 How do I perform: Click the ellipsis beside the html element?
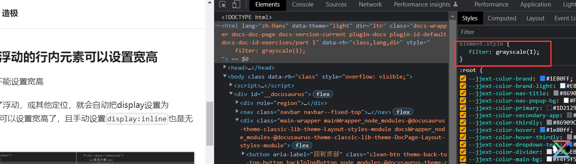click(x=218, y=25)
